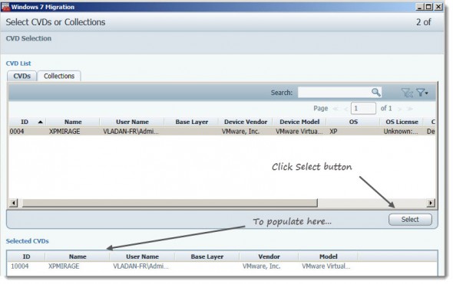The image size is (453, 284).
Task: Click the XP OS cell in CVD list
Action: coord(333,132)
